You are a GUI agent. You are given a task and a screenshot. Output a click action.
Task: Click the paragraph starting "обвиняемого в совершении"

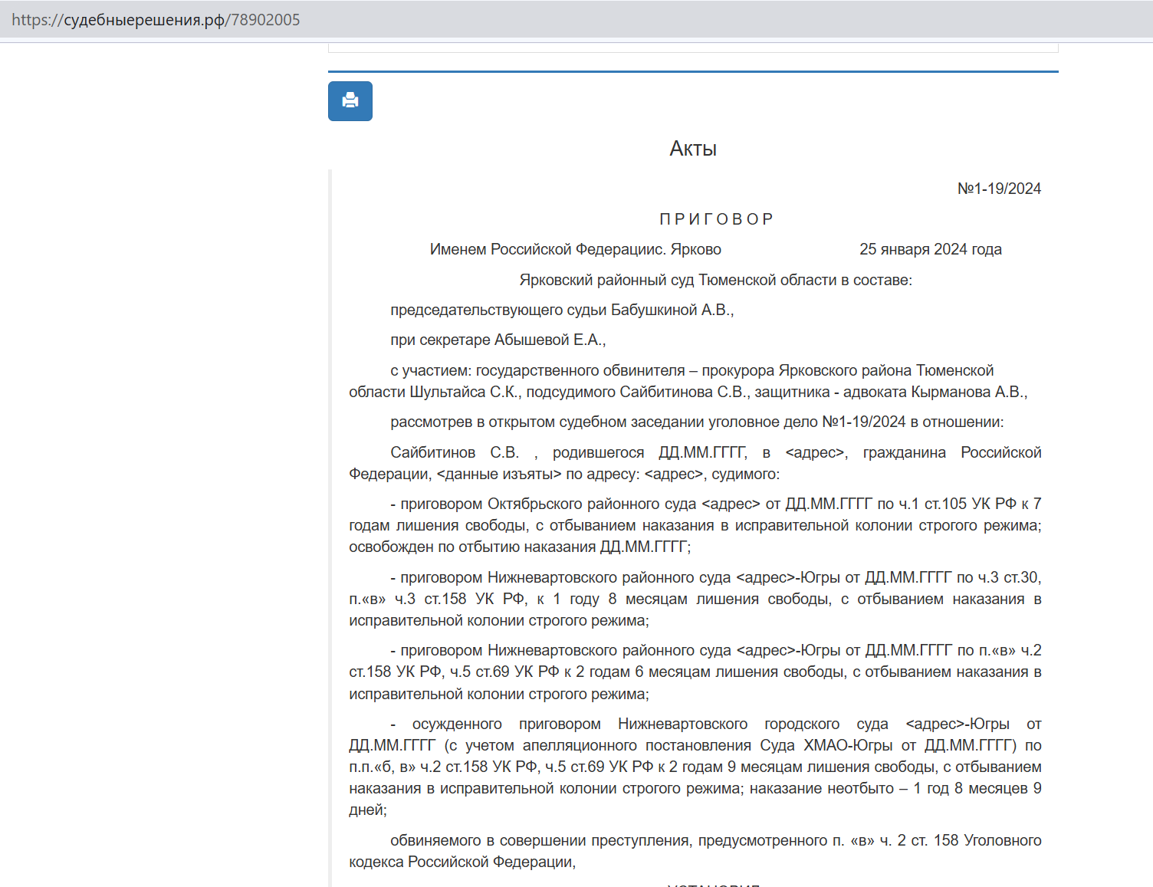pyautogui.click(x=695, y=840)
